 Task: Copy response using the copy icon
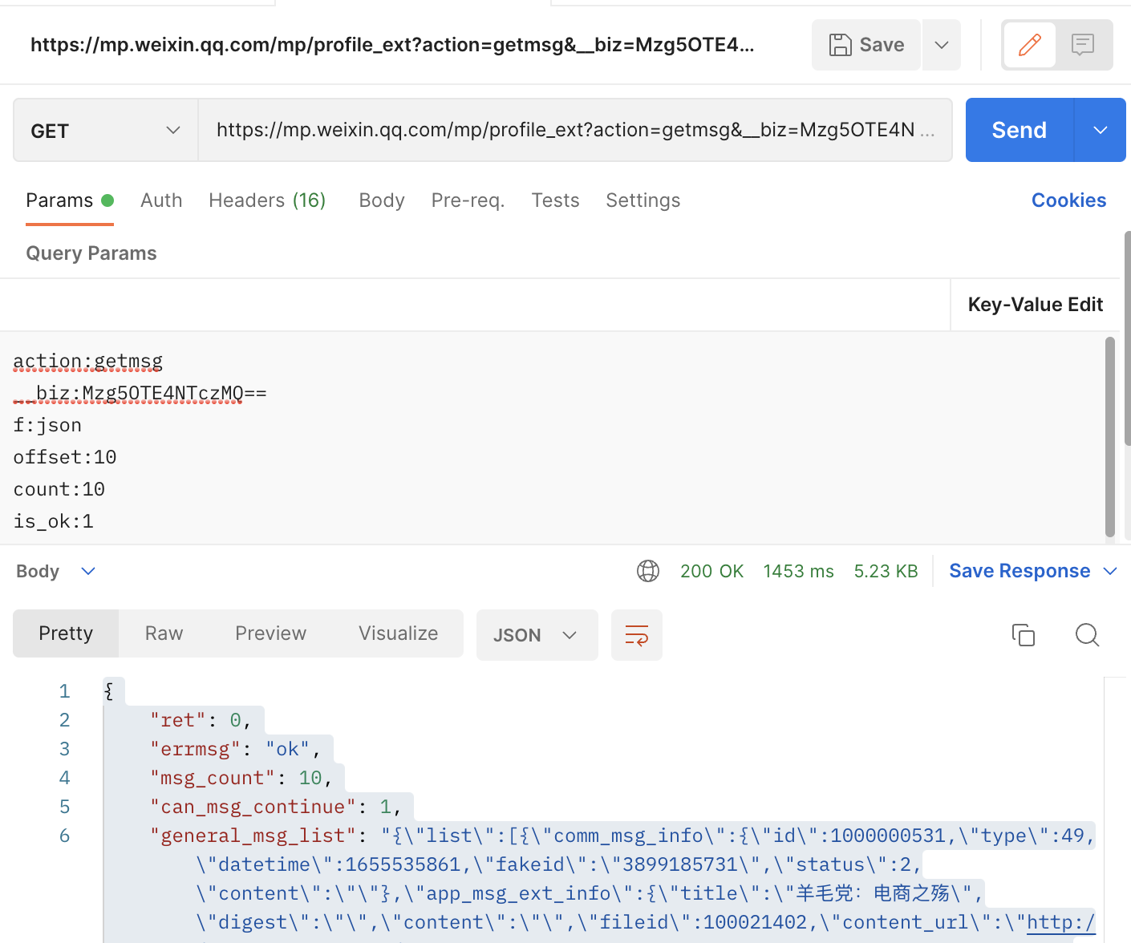point(1023,635)
